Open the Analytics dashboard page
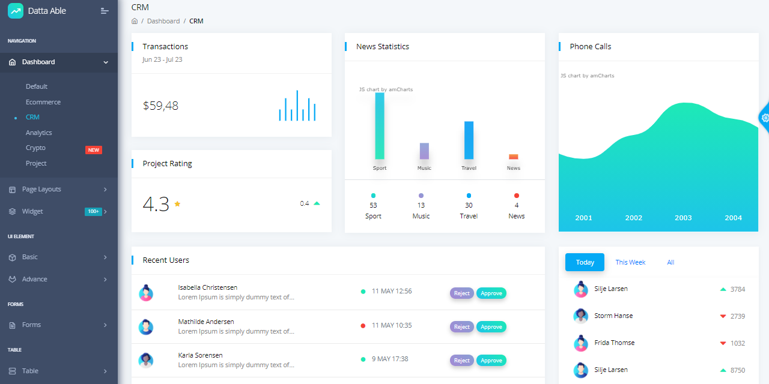Screen dimensions: 769x384 point(39,133)
